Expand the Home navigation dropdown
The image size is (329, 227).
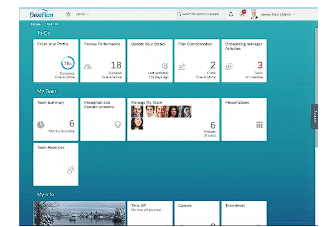coord(83,14)
